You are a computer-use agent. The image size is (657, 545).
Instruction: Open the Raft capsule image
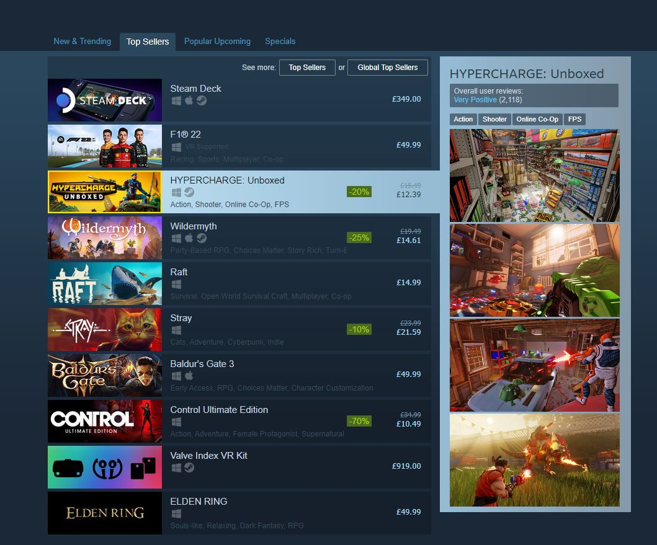105,283
